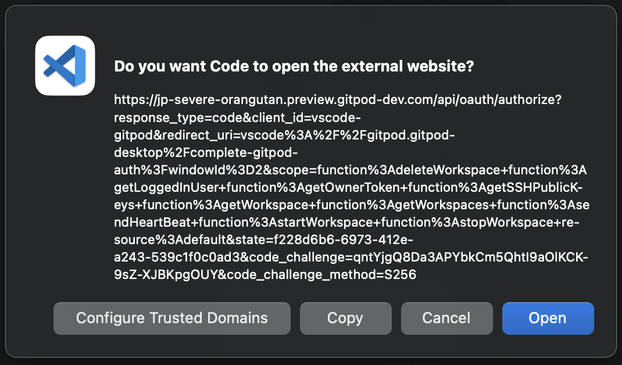
Task: Click the 'response_type=code&client_id=vscode-' line
Action: pos(237,117)
